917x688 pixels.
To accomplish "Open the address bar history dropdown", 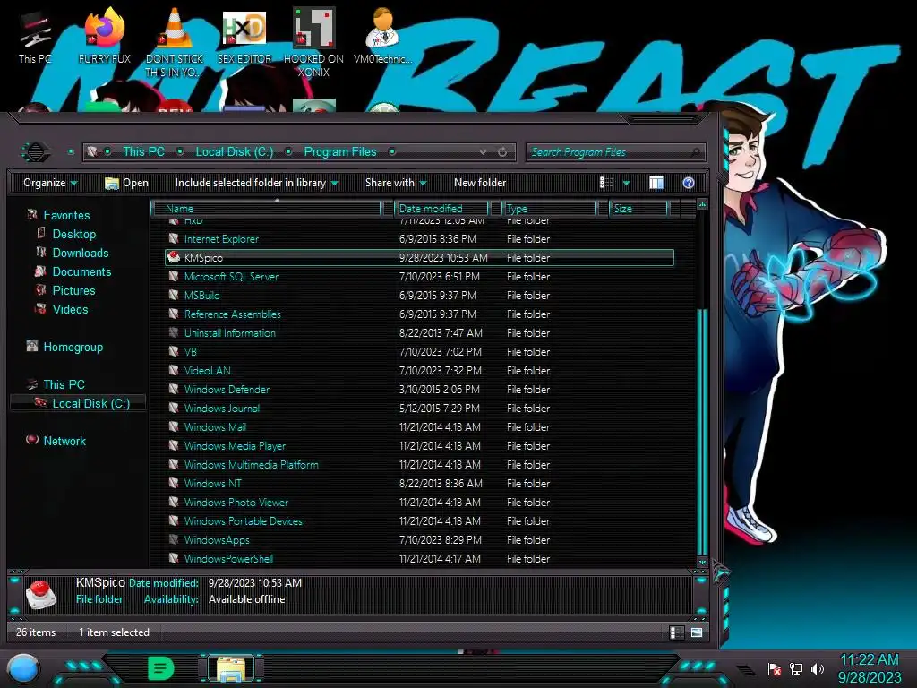I will [x=483, y=152].
